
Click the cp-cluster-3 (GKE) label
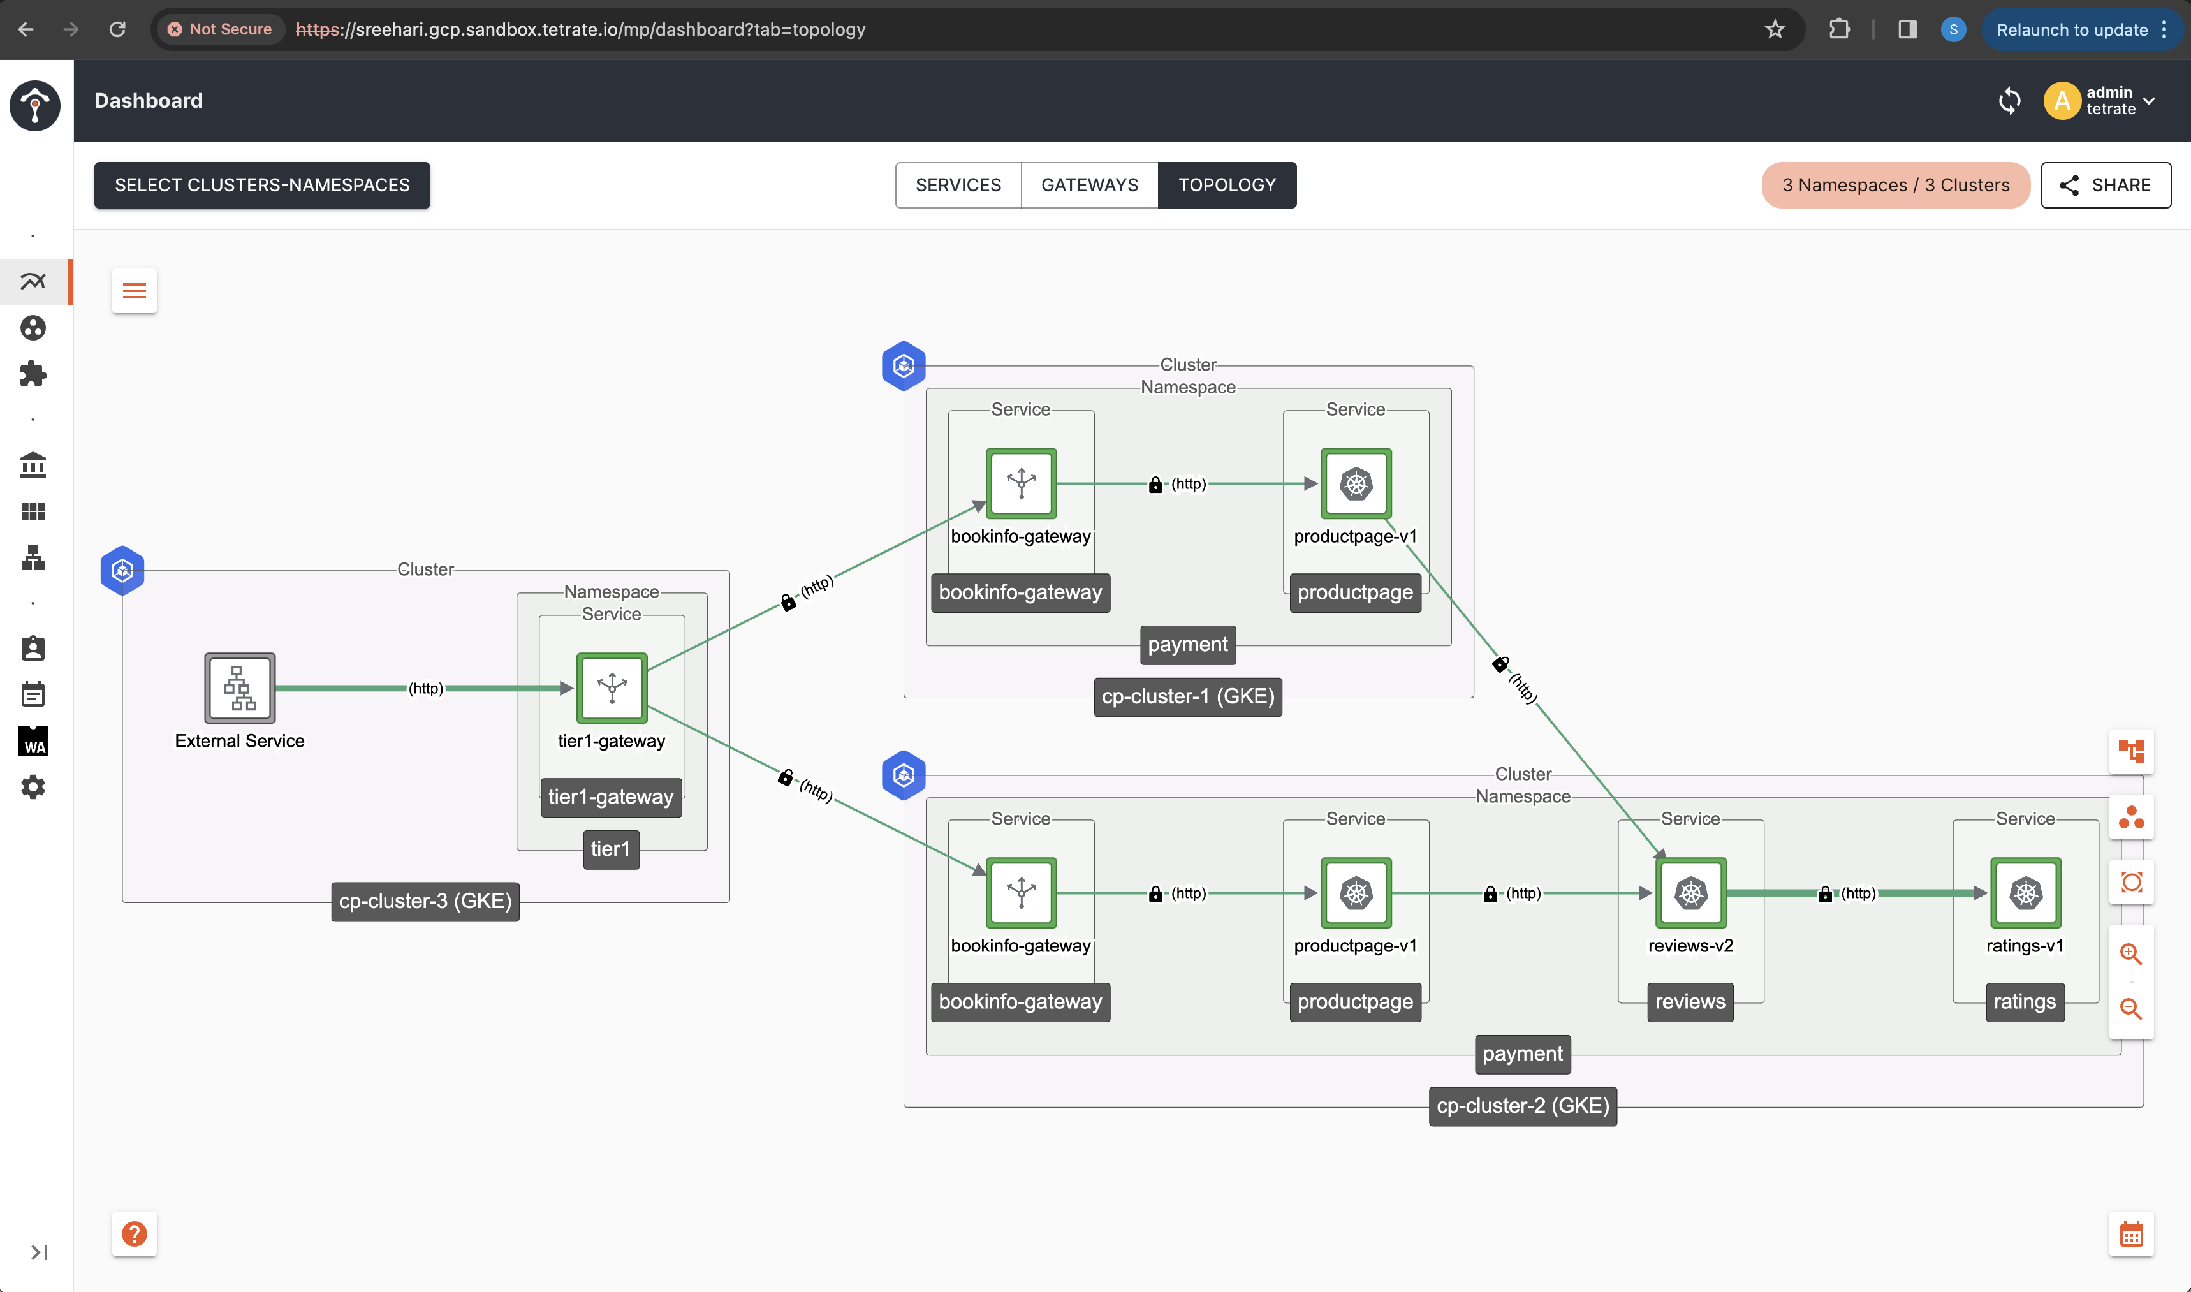point(425,901)
